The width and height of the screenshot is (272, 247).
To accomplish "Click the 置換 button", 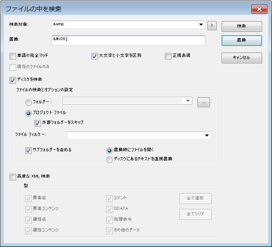I will coord(242,41).
